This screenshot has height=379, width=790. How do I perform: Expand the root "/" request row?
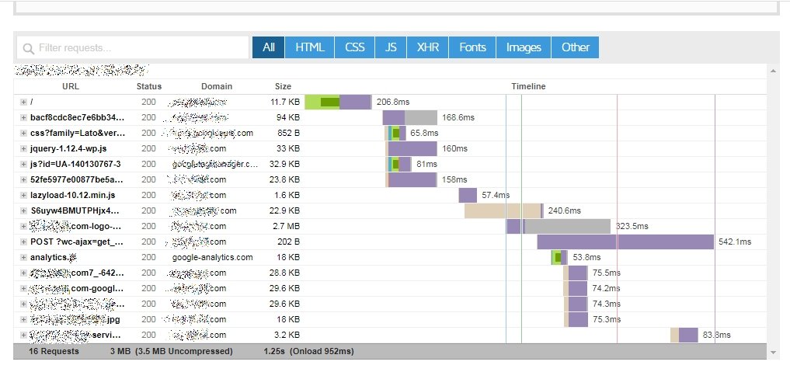pyautogui.click(x=23, y=103)
